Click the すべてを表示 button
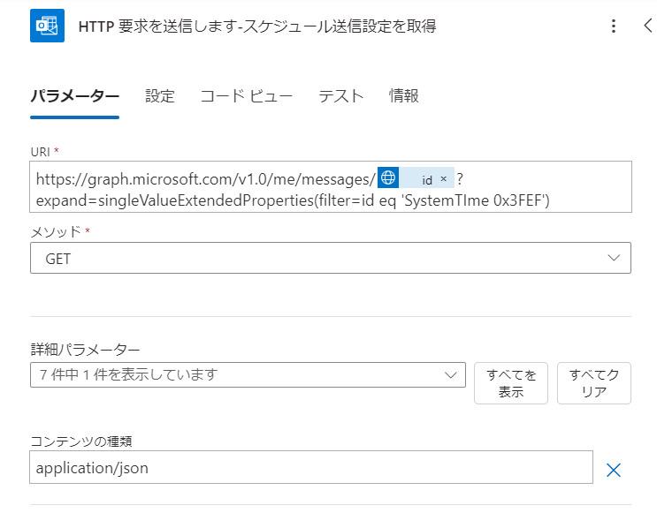The image size is (657, 513). point(511,383)
